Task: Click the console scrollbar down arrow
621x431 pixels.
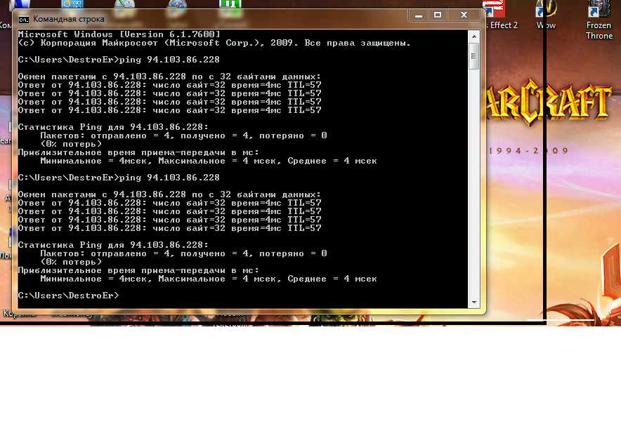Action: coord(474,303)
